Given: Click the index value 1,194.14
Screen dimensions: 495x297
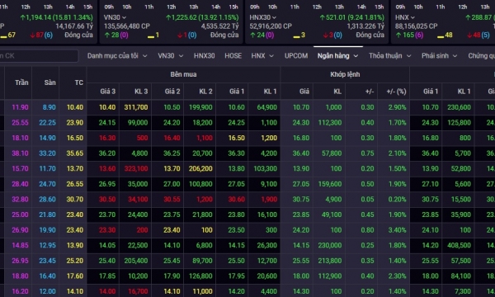Looking at the screenshot, I should [38, 17].
